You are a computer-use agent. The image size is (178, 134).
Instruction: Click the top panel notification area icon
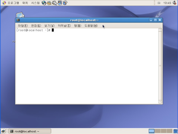(159, 3)
